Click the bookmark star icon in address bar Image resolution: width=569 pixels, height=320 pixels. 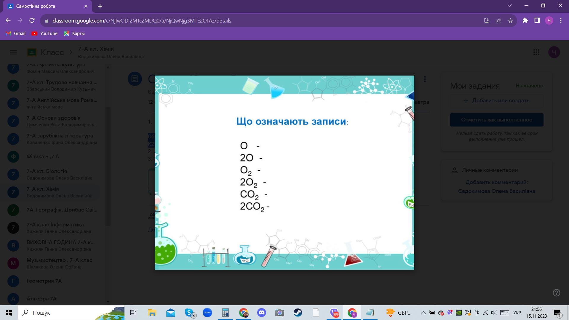click(x=510, y=21)
